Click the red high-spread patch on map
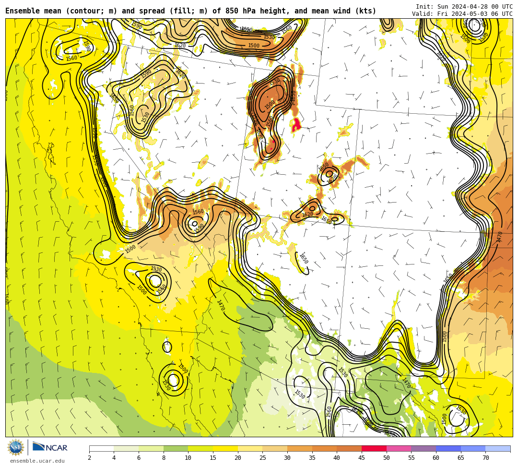Viewport: 518px width, 467px height. click(x=296, y=125)
